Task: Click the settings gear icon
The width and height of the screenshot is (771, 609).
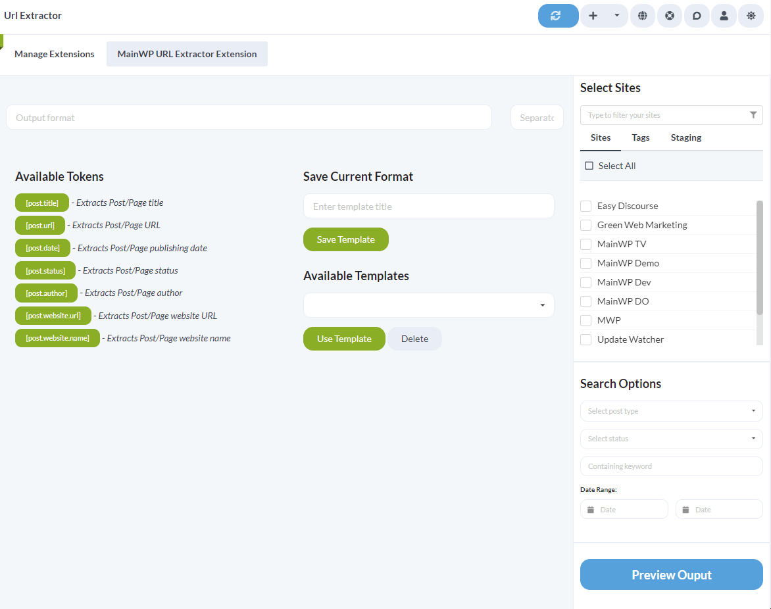Action: coord(751,15)
